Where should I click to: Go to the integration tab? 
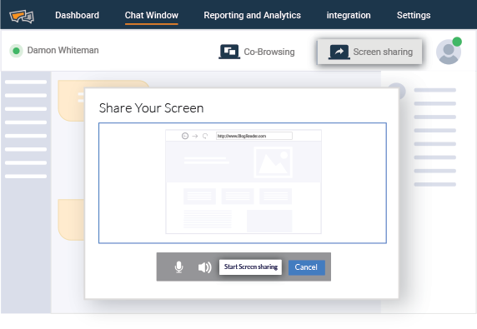349,15
